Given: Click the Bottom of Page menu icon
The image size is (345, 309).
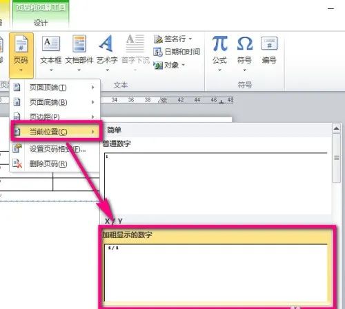Looking at the screenshot, I should pyautogui.click(x=17, y=102).
